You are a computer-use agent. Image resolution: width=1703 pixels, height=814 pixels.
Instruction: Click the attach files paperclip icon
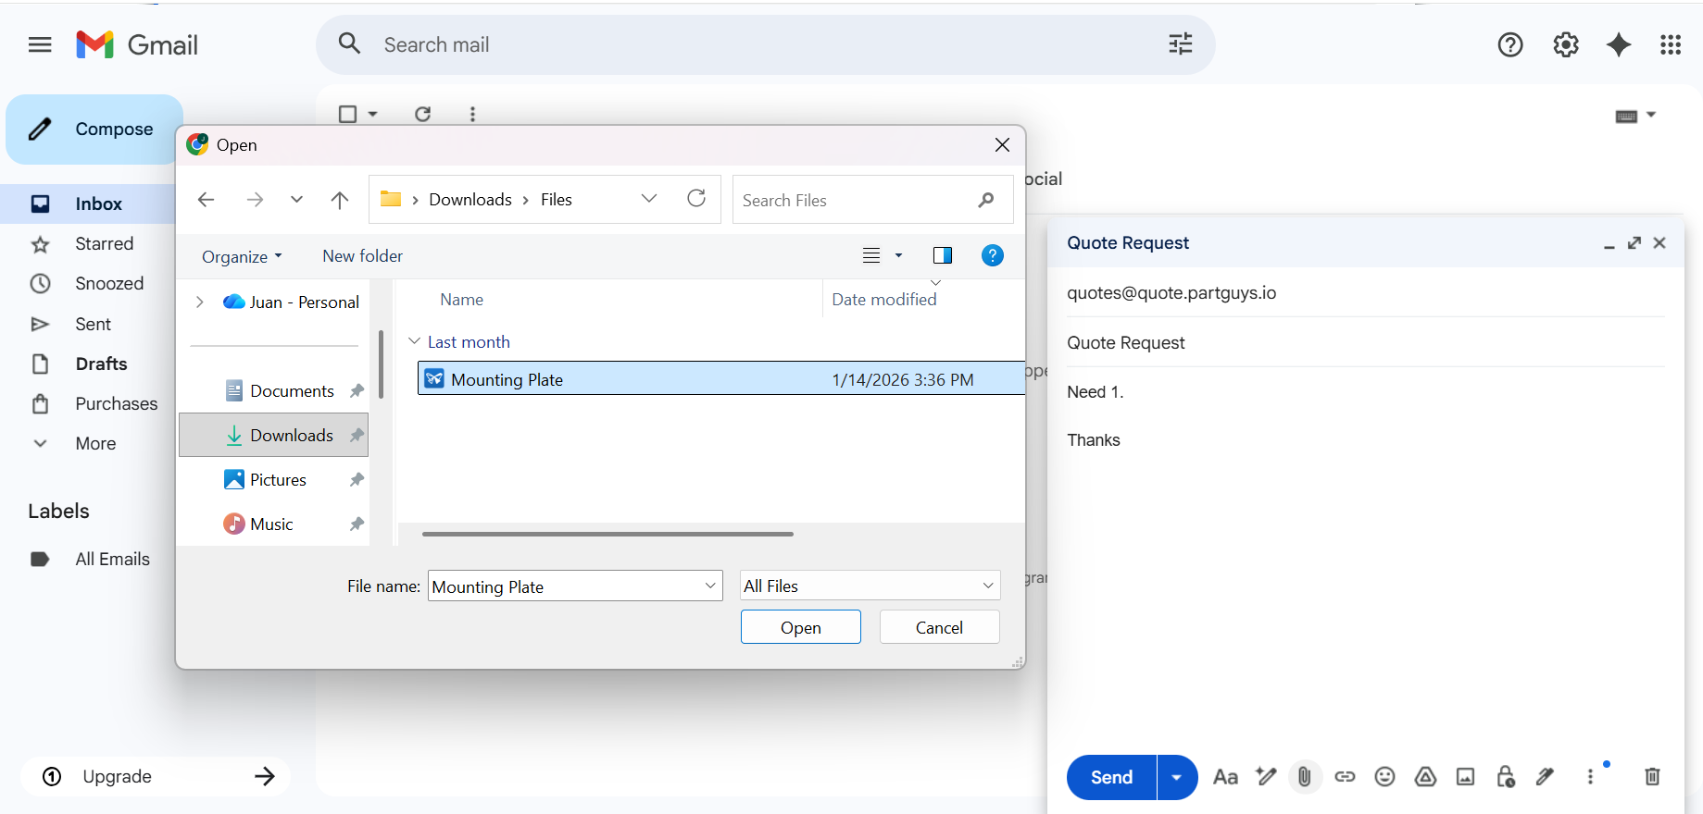[x=1304, y=777]
